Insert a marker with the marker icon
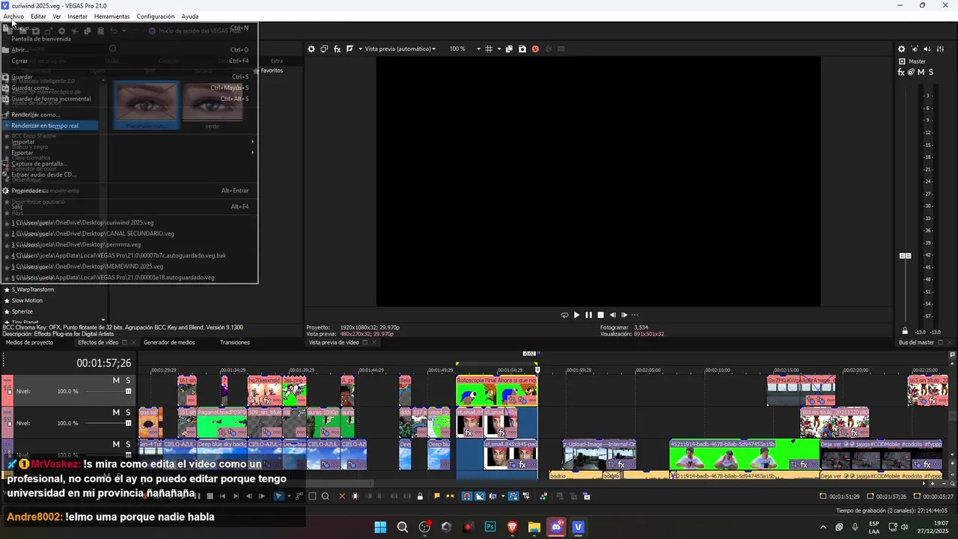This screenshot has height=539, width=958. (436, 496)
